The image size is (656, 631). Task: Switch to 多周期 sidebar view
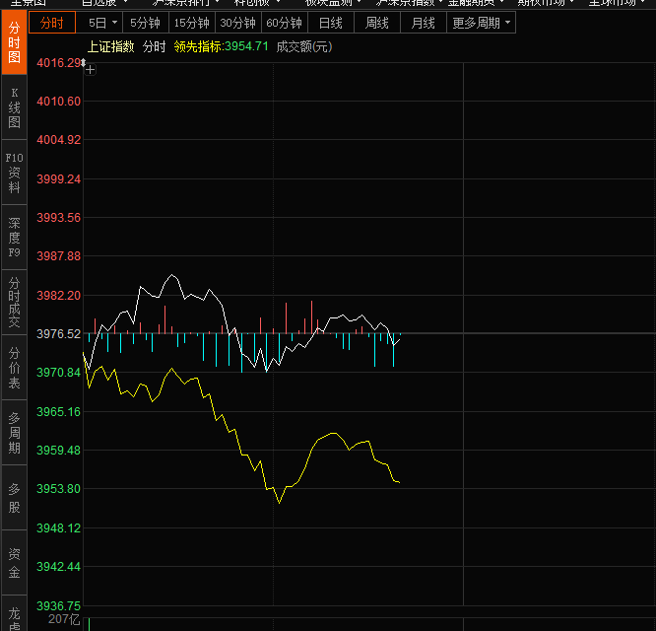14,432
